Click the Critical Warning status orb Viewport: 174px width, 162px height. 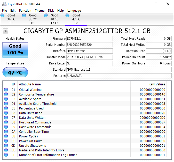point(6,90)
